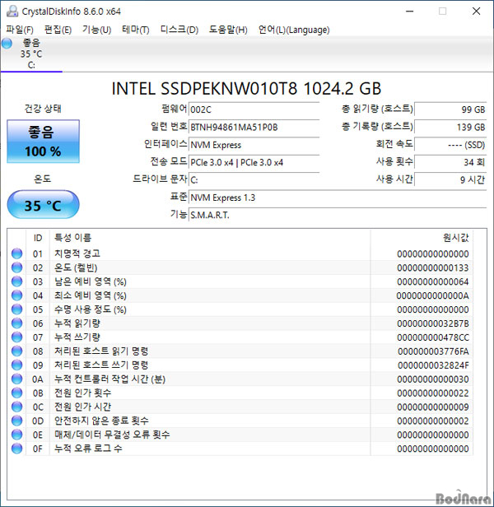
Task: Select the row 치명적 경고
Action: point(240,253)
